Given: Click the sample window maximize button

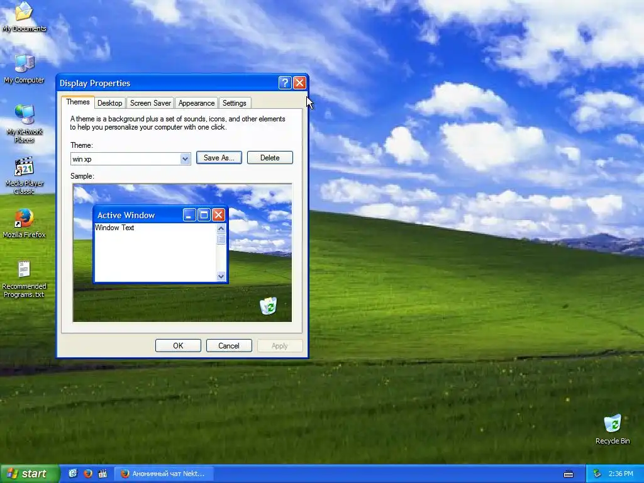Looking at the screenshot, I should click(204, 215).
